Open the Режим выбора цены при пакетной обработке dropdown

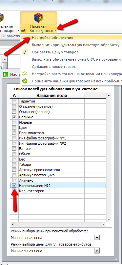pyautogui.click(x=97, y=238)
